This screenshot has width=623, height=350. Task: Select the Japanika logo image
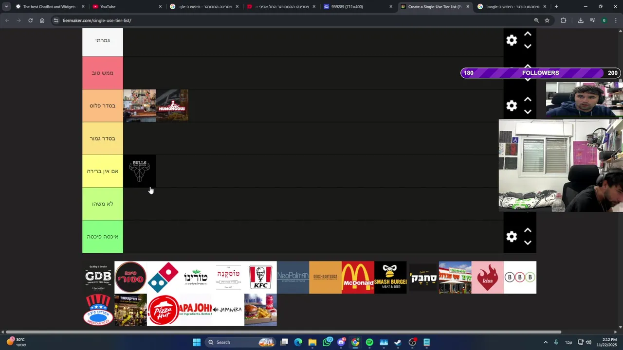point(228,310)
